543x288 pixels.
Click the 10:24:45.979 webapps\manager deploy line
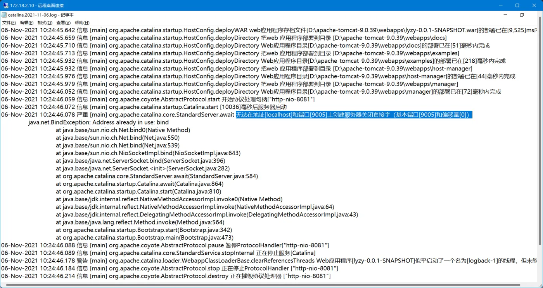230,84
